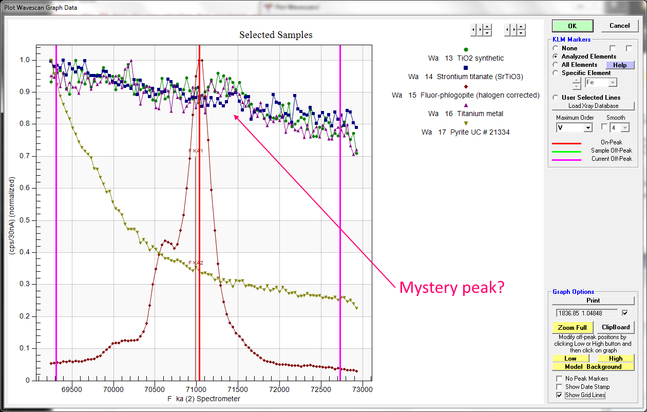Image resolution: width=647 pixels, height=412 pixels.
Task: Click the second spinner's down arrow above legend
Action: pyautogui.click(x=521, y=33)
